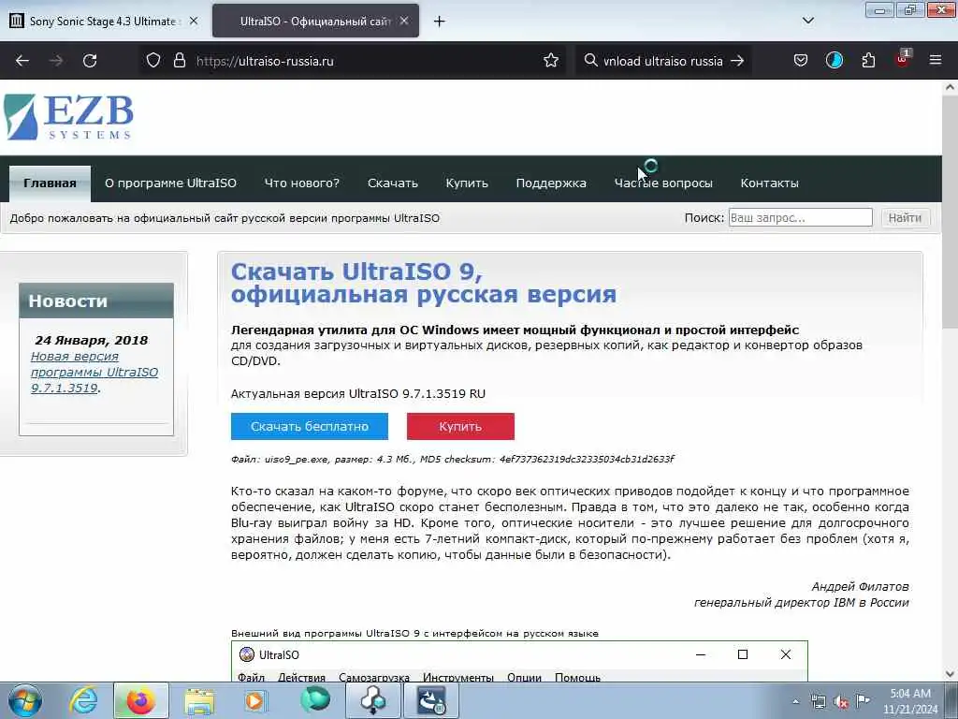Click the Новости sidebar header
Screen dimensions: 958x719
pos(96,301)
